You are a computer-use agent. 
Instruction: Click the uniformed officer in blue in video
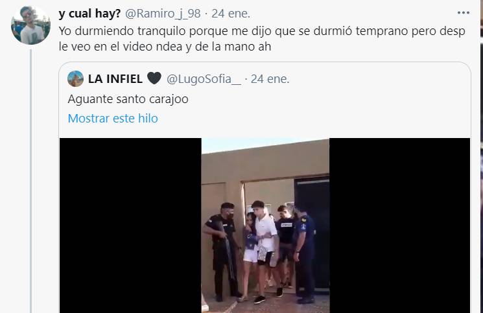305,255
